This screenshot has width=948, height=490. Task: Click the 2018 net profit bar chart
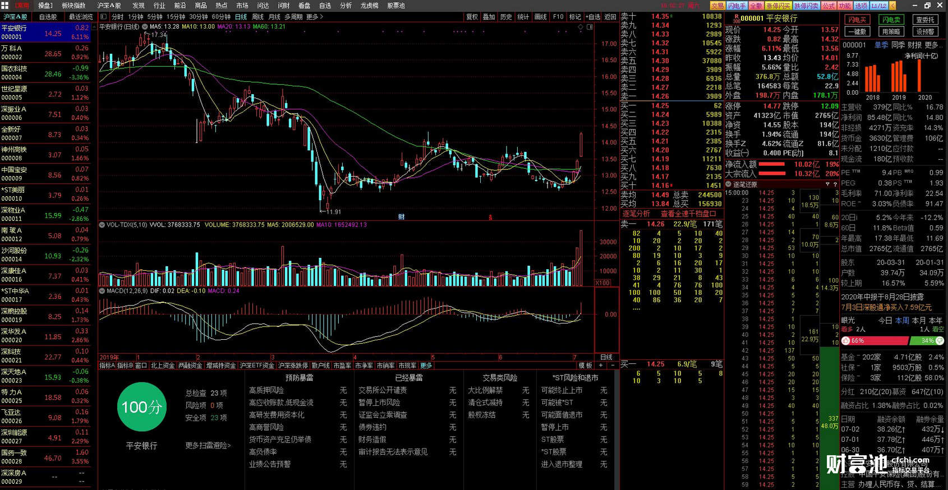click(x=873, y=78)
